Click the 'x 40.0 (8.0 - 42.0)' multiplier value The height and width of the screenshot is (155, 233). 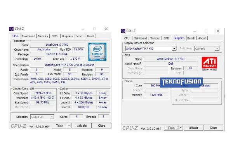pyautogui.click(x=43, y=98)
